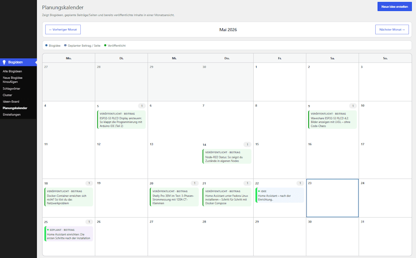Click day number 15 in calendar
This screenshot has height=258, width=416.
257,144
